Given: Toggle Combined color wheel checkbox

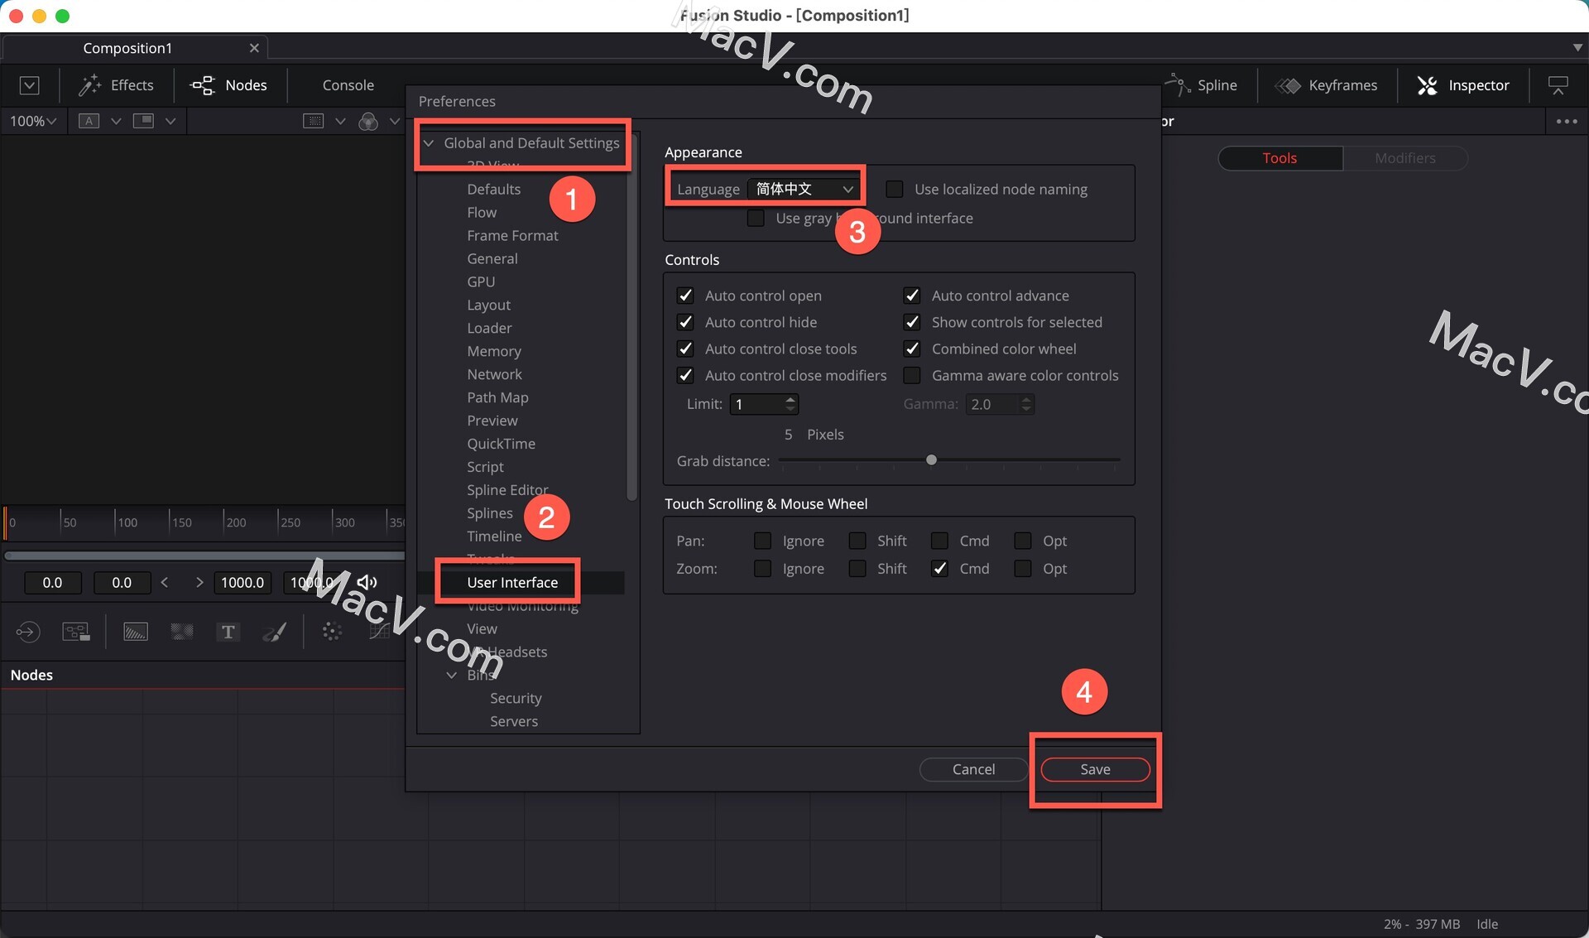Looking at the screenshot, I should (x=915, y=347).
